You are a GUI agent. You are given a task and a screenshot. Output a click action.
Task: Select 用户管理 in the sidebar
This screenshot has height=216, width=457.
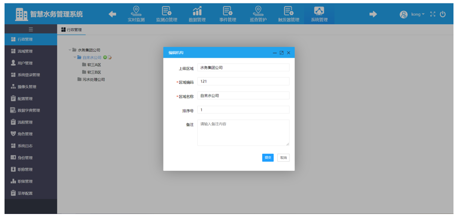click(25, 63)
